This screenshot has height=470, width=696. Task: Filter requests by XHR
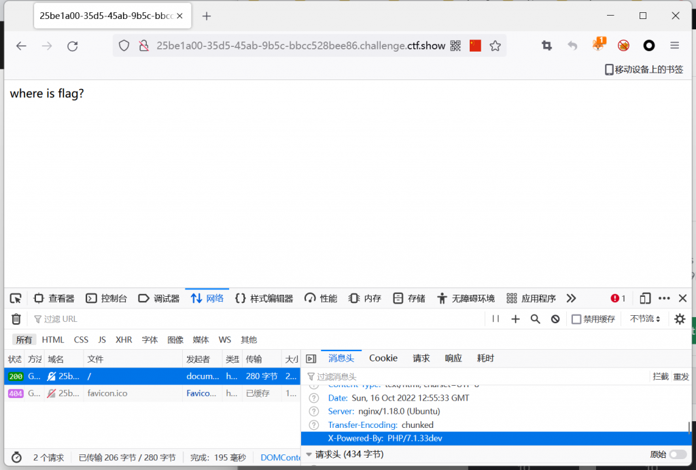pos(124,340)
